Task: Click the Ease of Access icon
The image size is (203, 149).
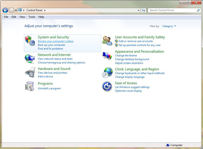Action: click(x=107, y=86)
